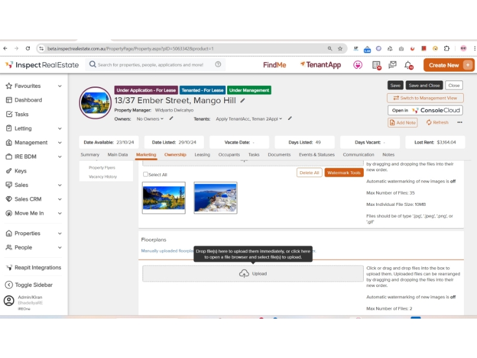Image resolution: width=477 pixels, height=358 pixels.
Task: Click Toggle Sidebar to collapse navigation
Action: 33,285
